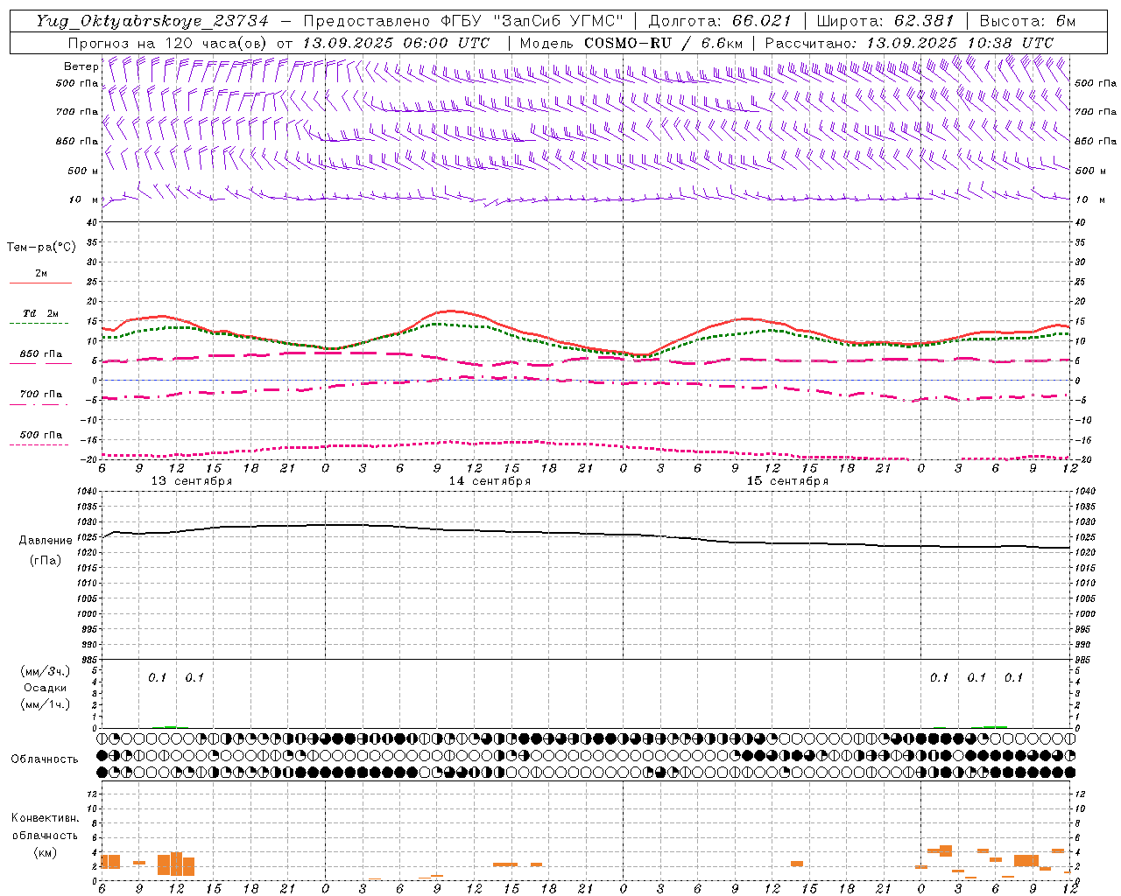The width and height of the screenshot is (1121, 896).
Task: Click the 500 м wind level label on the left axis
Action: click(83, 171)
